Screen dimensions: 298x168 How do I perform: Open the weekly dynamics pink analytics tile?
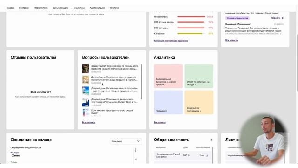[x=168, y=76]
